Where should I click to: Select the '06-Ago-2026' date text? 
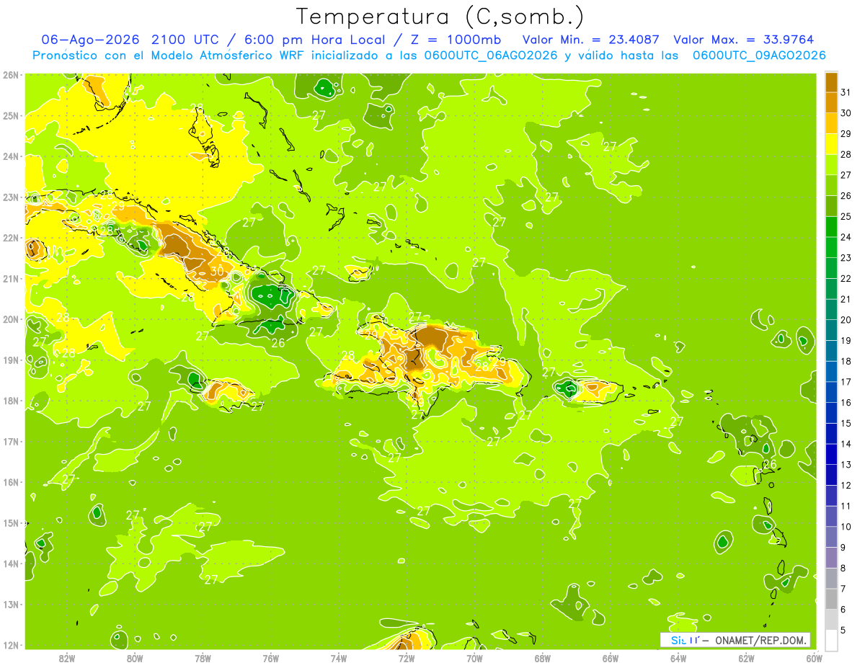(91, 40)
